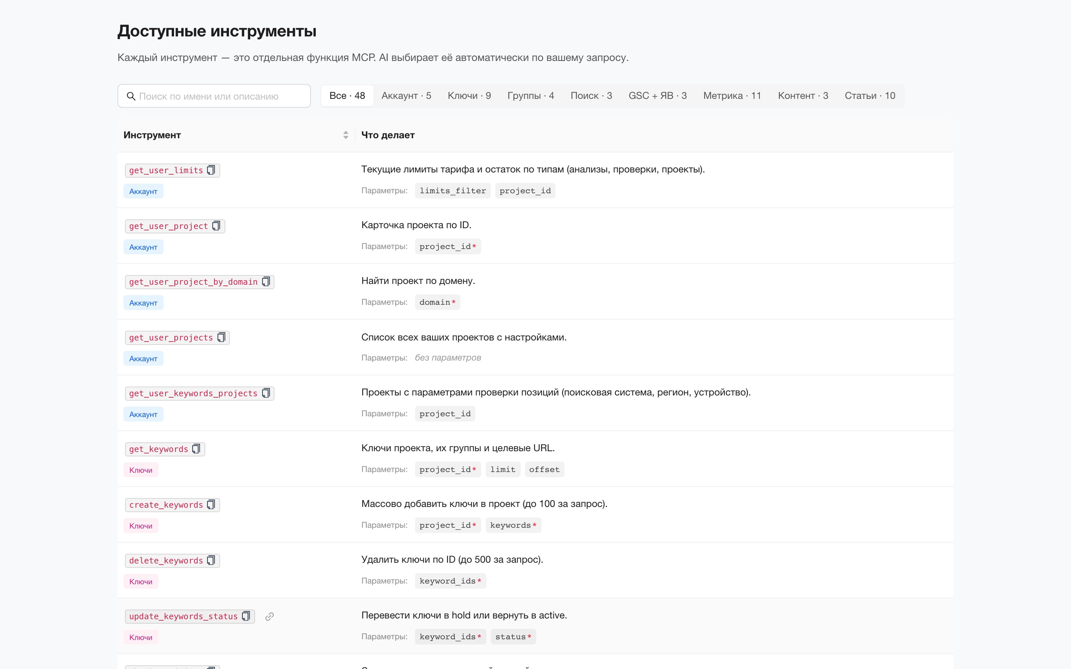Select the Все · 48 tab
This screenshot has height=669, width=1071.
click(347, 96)
